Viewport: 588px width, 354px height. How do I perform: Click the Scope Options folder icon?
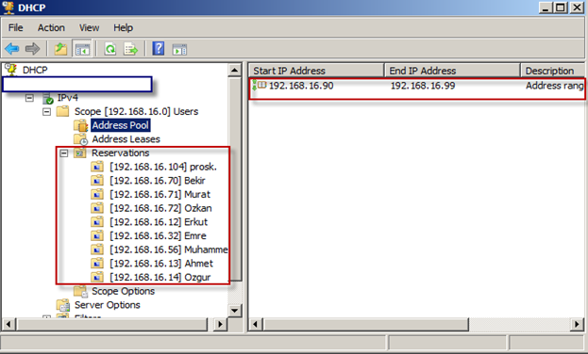coord(80,291)
